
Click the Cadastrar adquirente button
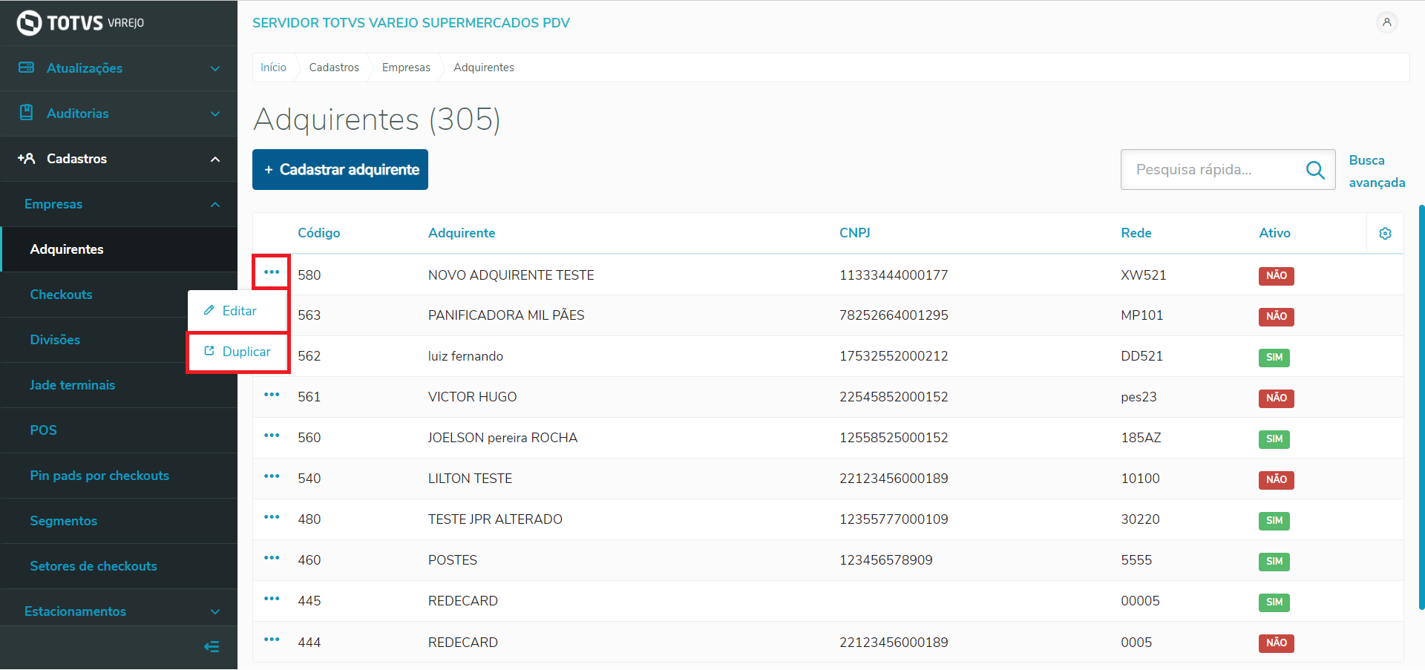point(340,170)
